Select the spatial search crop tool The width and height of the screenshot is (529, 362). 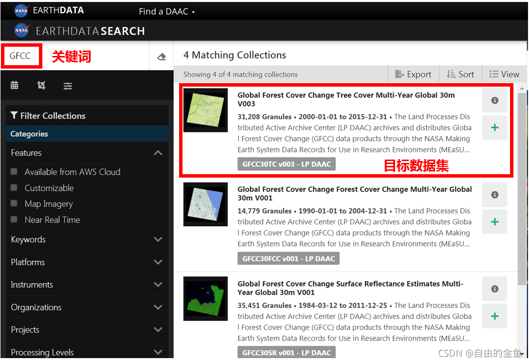click(41, 85)
